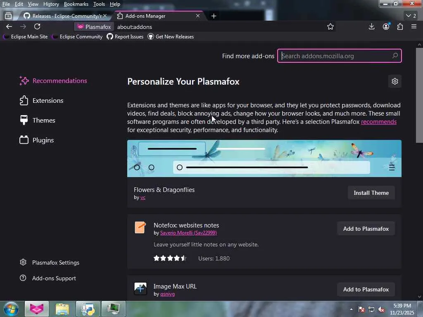The image size is (423, 317).
Task: Open Report Issues bookmark
Action: click(125, 37)
